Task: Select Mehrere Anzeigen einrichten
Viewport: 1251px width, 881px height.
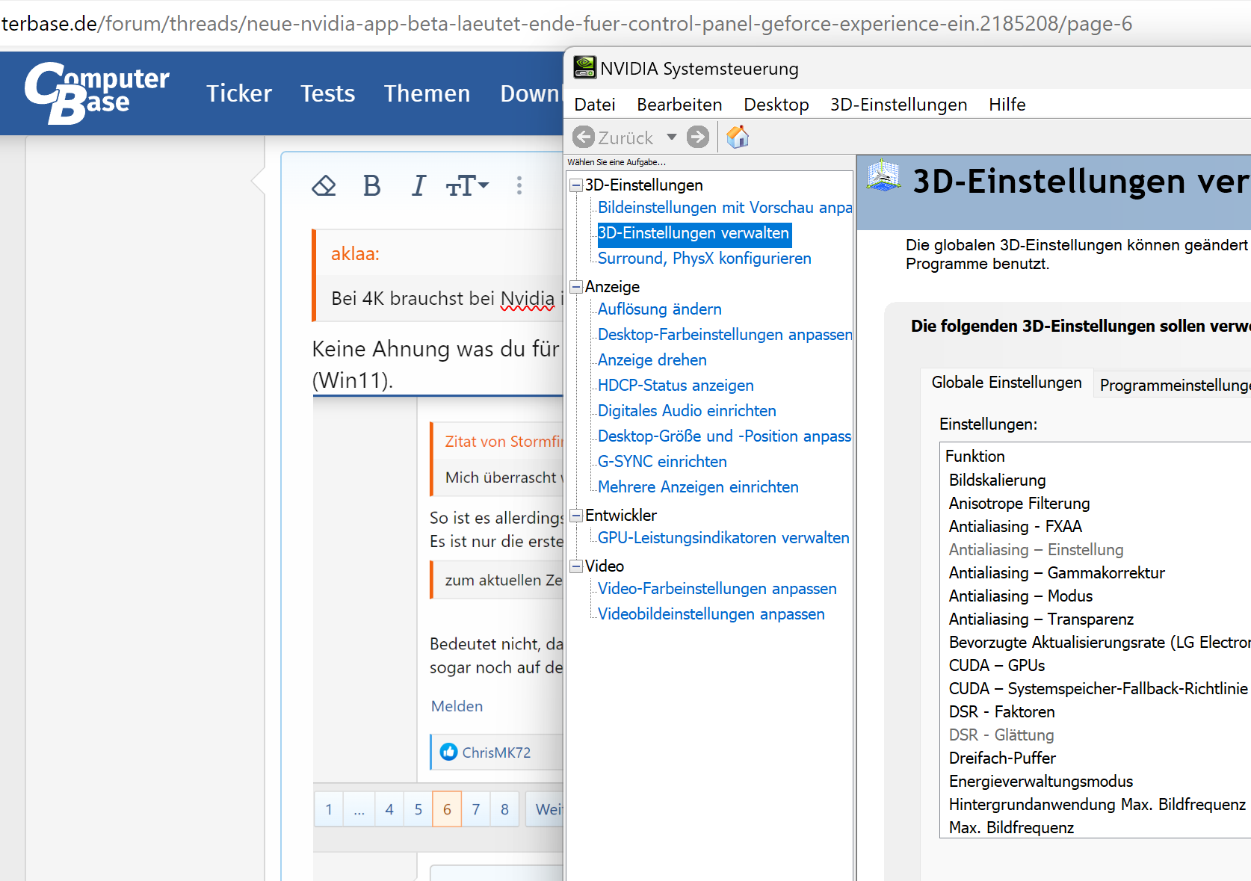Action: [x=698, y=487]
